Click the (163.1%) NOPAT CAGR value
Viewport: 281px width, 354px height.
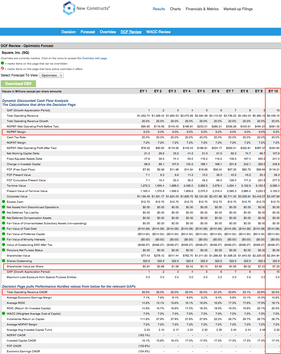[x=144, y=335]
